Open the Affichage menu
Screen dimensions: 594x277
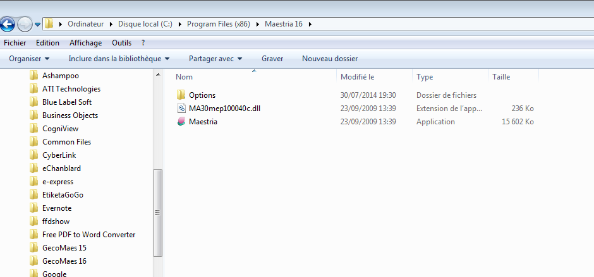click(x=85, y=43)
